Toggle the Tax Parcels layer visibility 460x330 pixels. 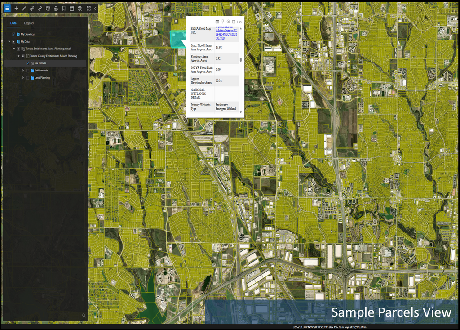[28, 63]
